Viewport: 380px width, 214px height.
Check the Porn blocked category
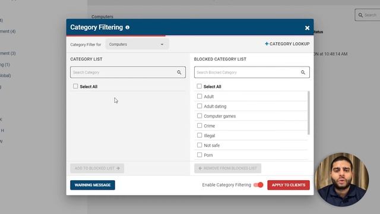(199, 155)
